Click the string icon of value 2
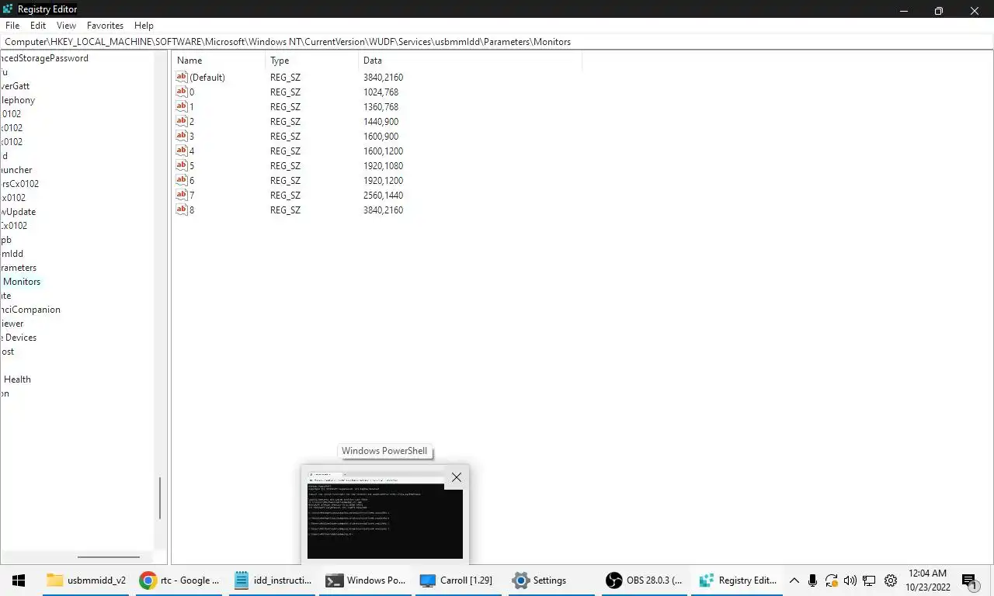Viewport: 994px width, 596px height. (x=182, y=121)
